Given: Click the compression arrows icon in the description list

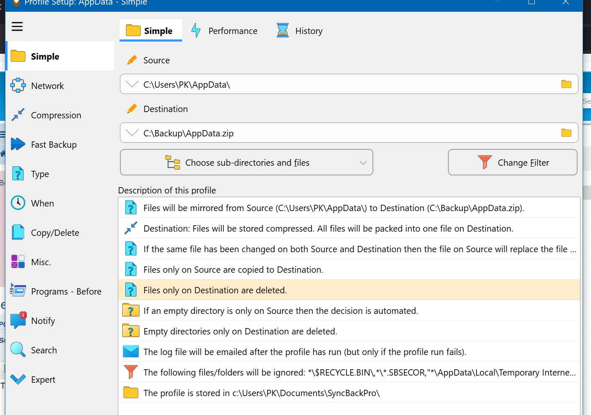Looking at the screenshot, I should tap(131, 228).
